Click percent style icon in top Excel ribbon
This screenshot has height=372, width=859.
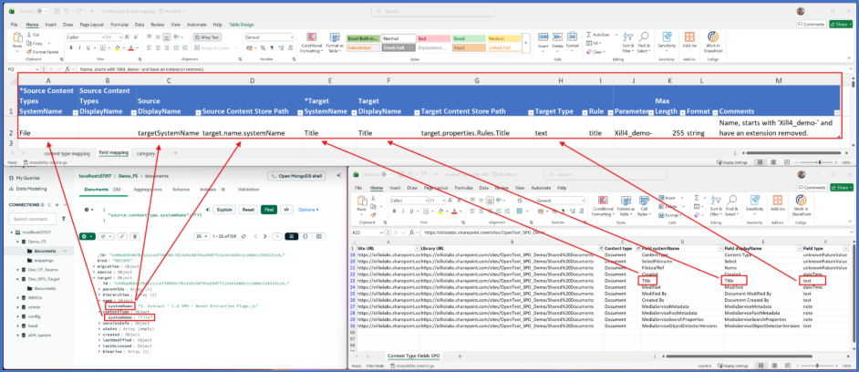click(264, 47)
